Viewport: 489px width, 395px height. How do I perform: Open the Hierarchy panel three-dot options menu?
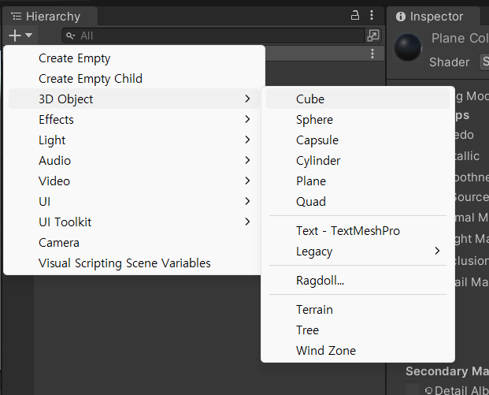coord(372,15)
